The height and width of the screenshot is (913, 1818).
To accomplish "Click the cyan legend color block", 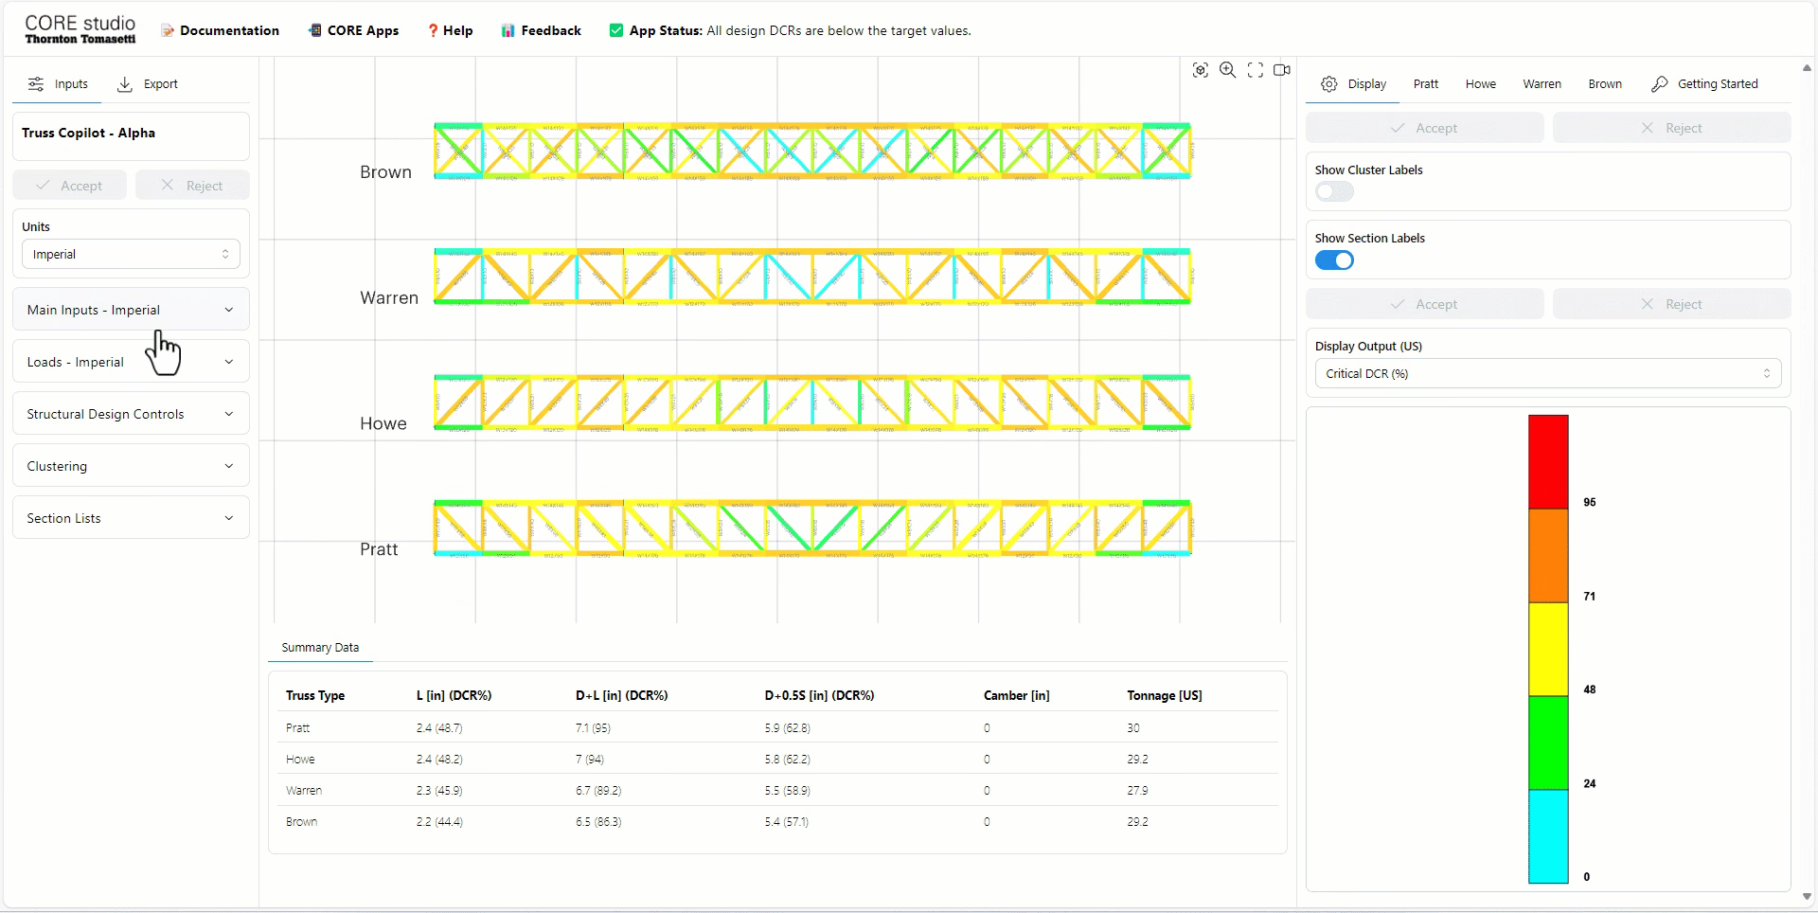I will click(1548, 836).
